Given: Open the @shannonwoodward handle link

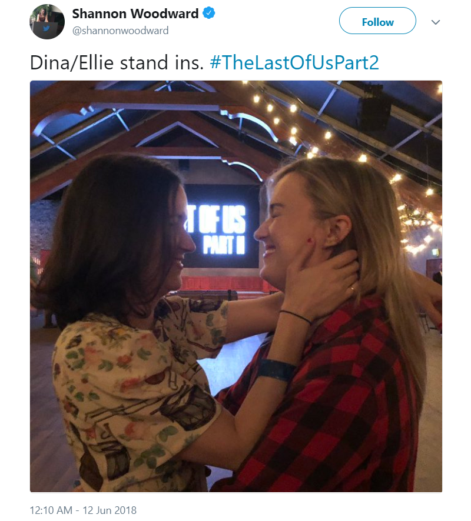Looking at the screenshot, I should pyautogui.click(x=121, y=31).
